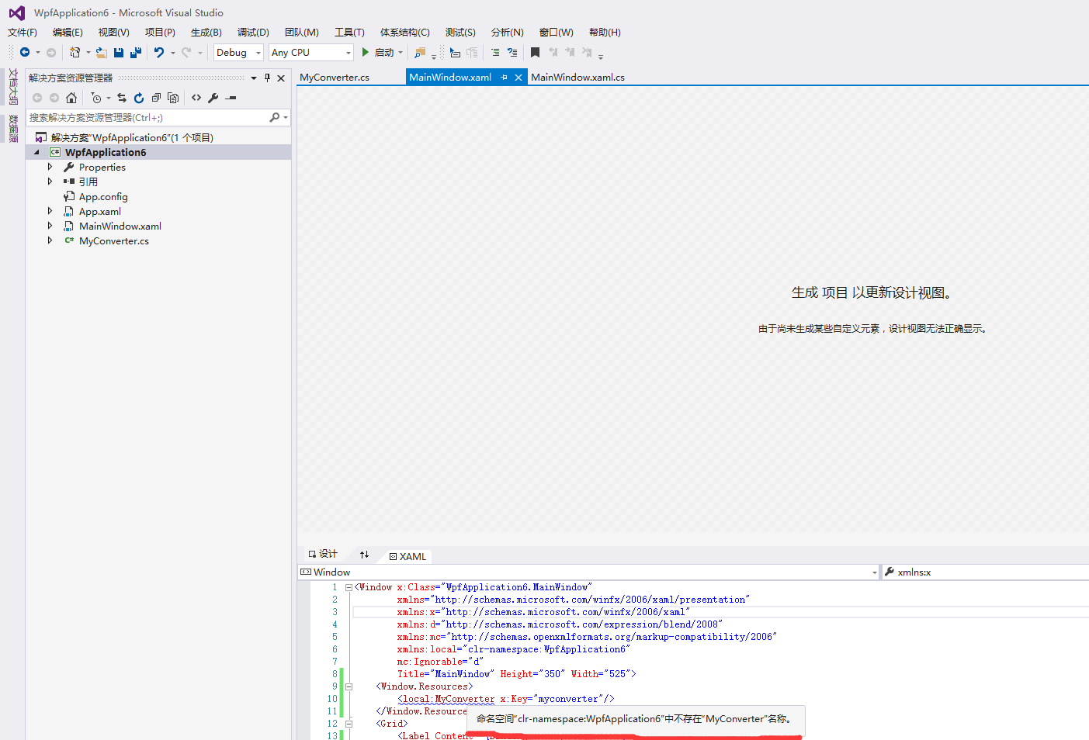Screen dimensions: 1089x740
Task: Collapse the Window.Resources element at line 9
Action: click(349, 686)
